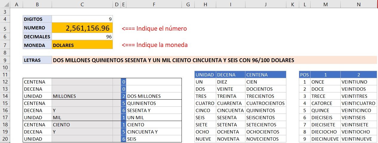Click the TRECIENTOS cell
The width and height of the screenshot is (378, 143).
point(266,96)
